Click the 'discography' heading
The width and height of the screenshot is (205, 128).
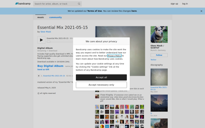(156, 65)
